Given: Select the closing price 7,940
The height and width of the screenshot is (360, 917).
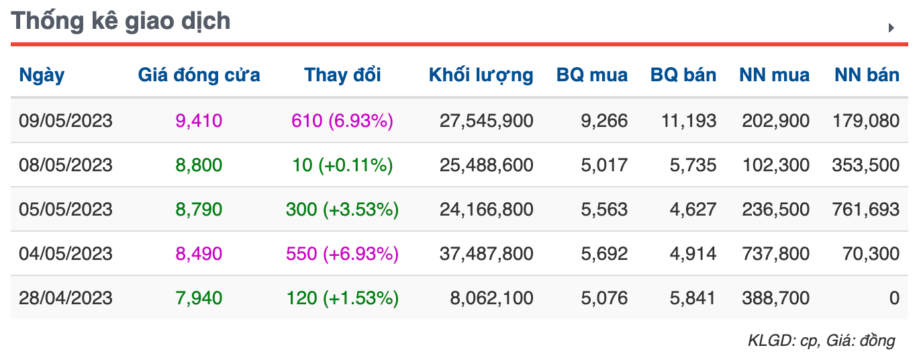Looking at the screenshot, I should coord(199,298).
